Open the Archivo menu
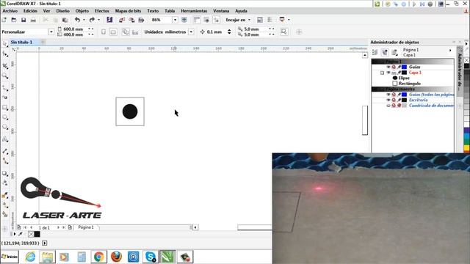This screenshot has width=470, height=264. pos(10,11)
